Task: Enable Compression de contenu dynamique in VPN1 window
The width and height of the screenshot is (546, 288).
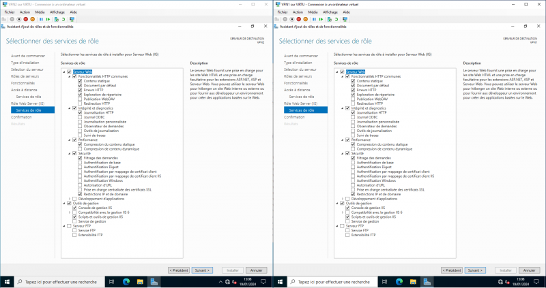Action: point(353,148)
